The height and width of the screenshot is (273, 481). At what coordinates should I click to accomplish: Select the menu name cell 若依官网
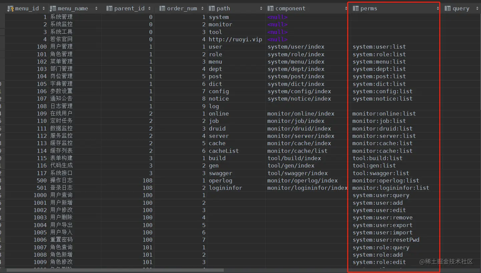(x=61, y=39)
